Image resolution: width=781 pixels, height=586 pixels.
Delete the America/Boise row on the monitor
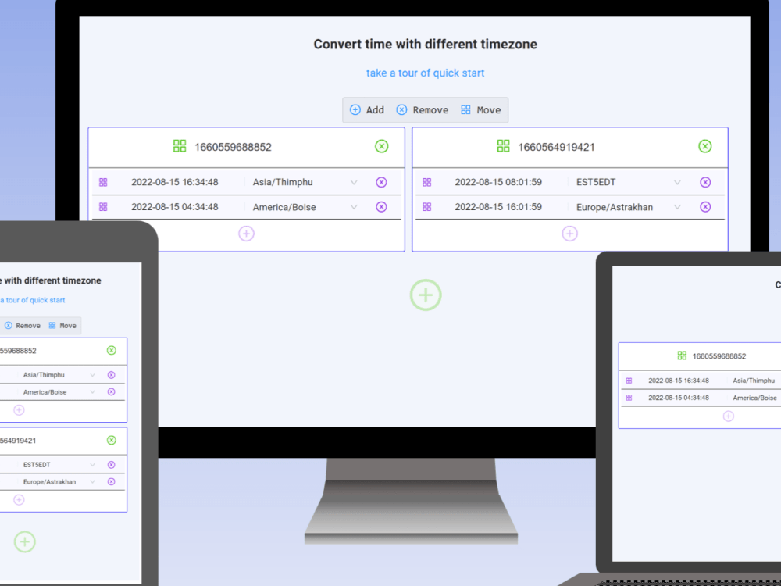(381, 207)
